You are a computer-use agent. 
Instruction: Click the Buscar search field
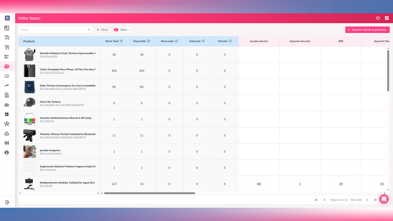coord(56,30)
